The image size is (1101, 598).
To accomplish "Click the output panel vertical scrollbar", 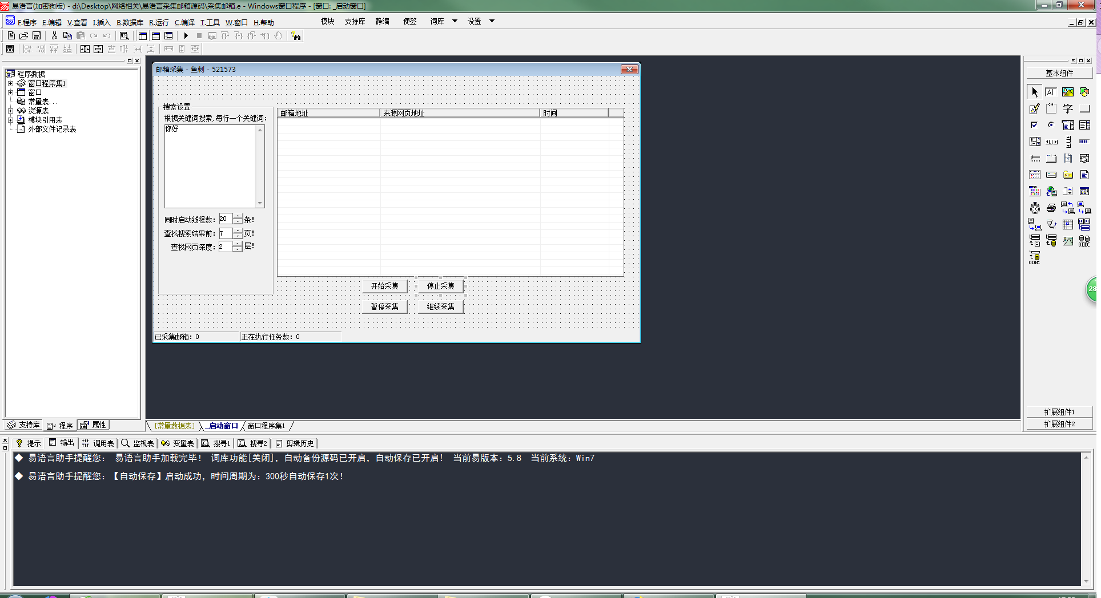I will coord(1086,519).
